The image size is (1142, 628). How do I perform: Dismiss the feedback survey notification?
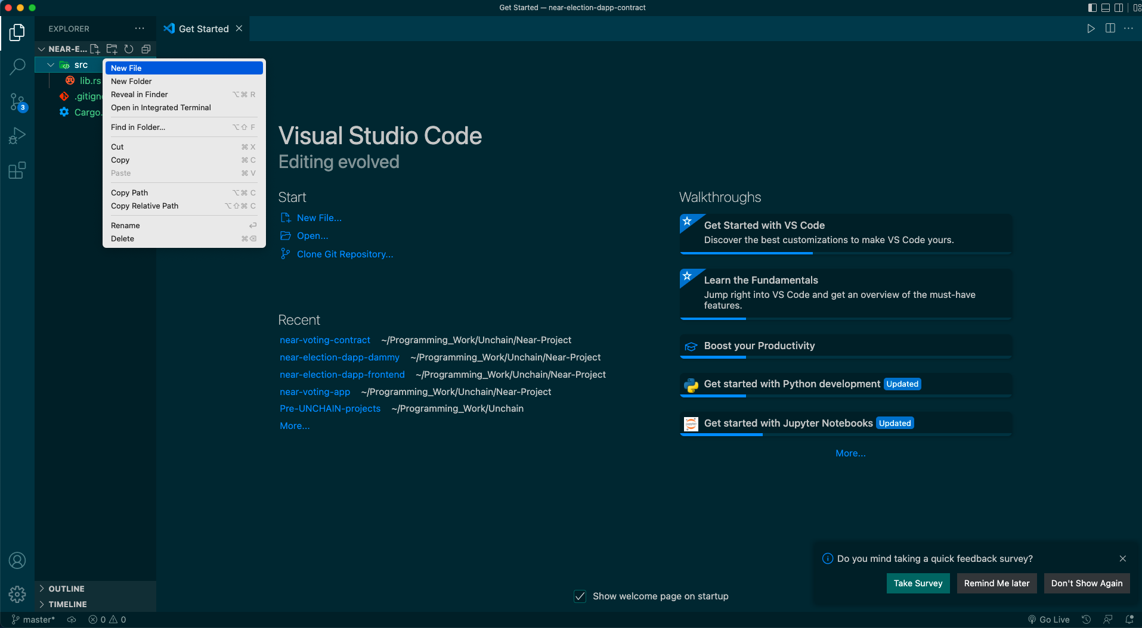tap(1123, 559)
